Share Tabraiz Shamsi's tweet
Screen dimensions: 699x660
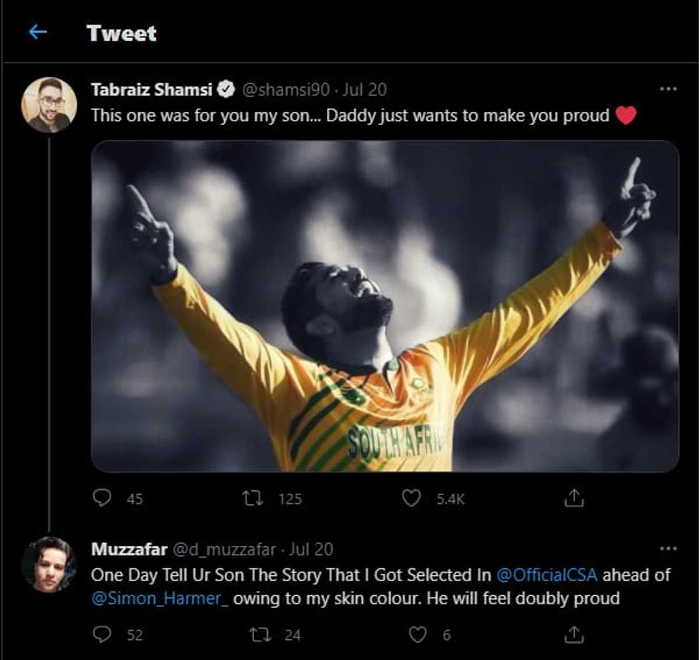[574, 498]
